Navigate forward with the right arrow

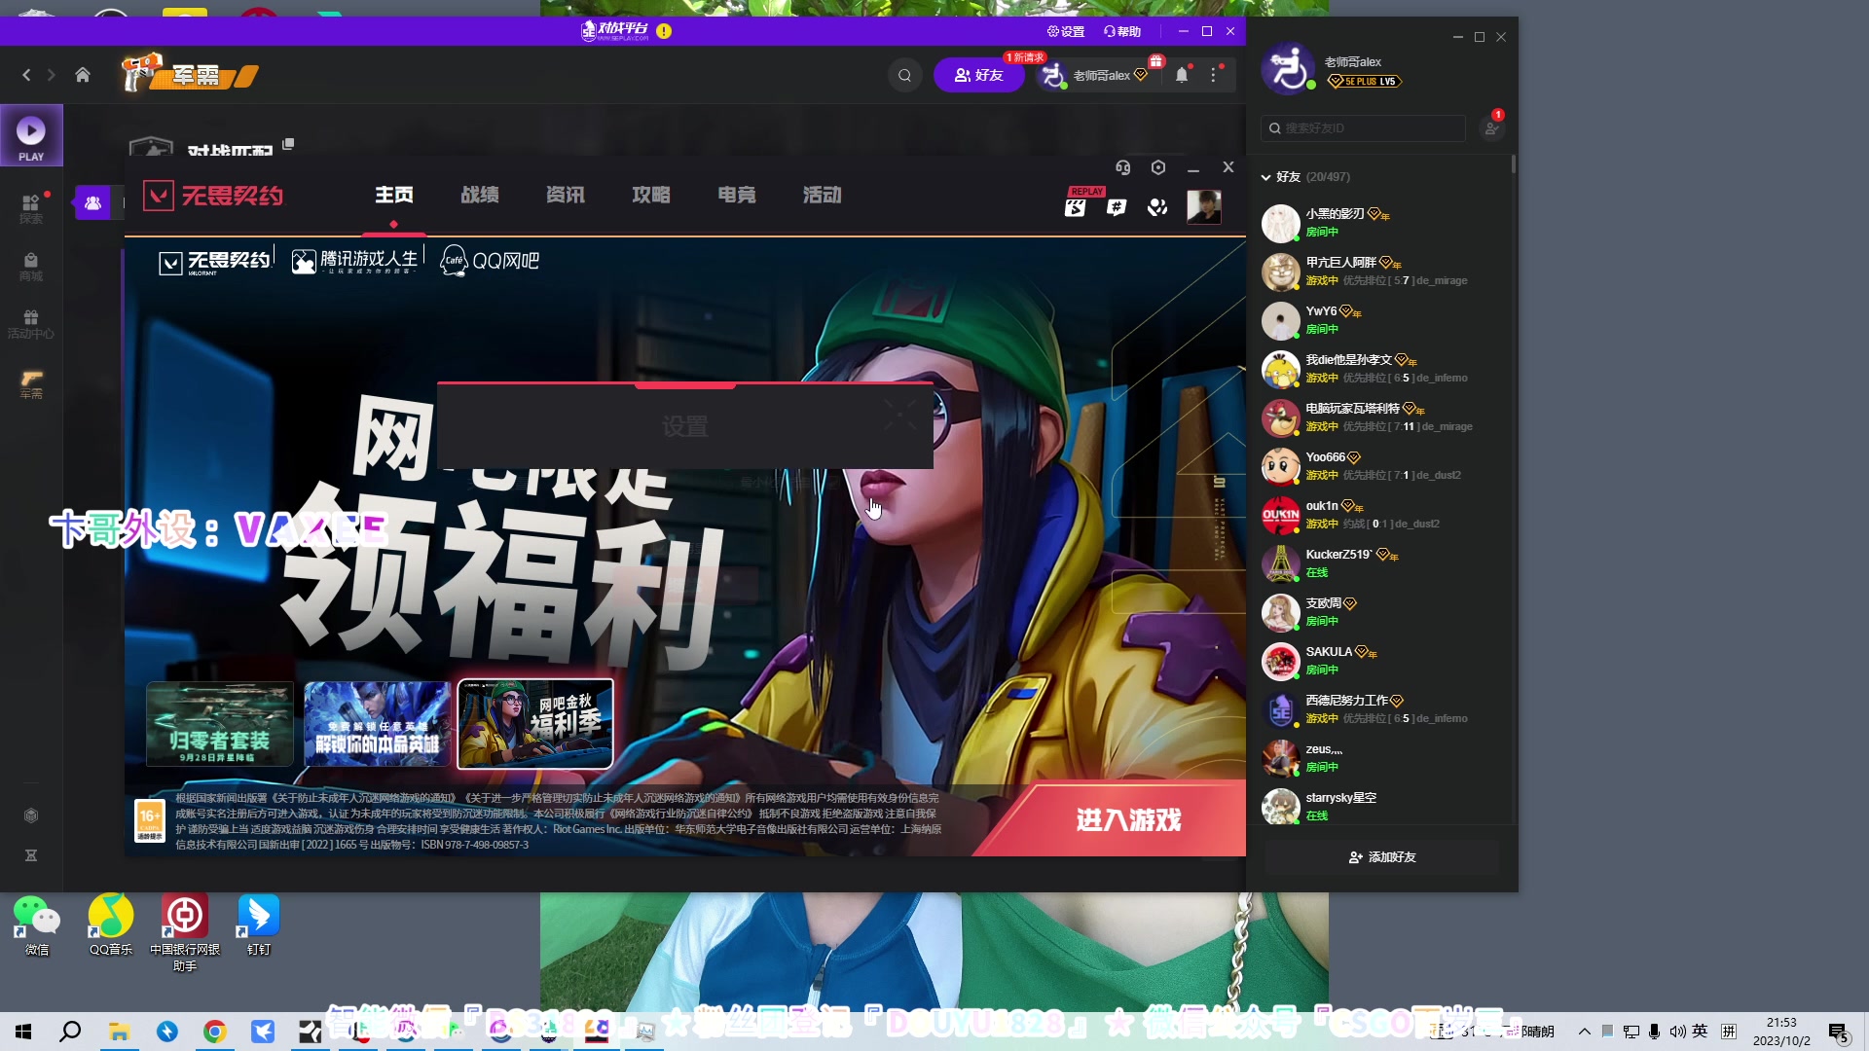pos(52,75)
